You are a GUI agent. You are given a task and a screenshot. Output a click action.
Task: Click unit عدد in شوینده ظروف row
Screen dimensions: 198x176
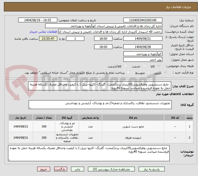point(90,138)
